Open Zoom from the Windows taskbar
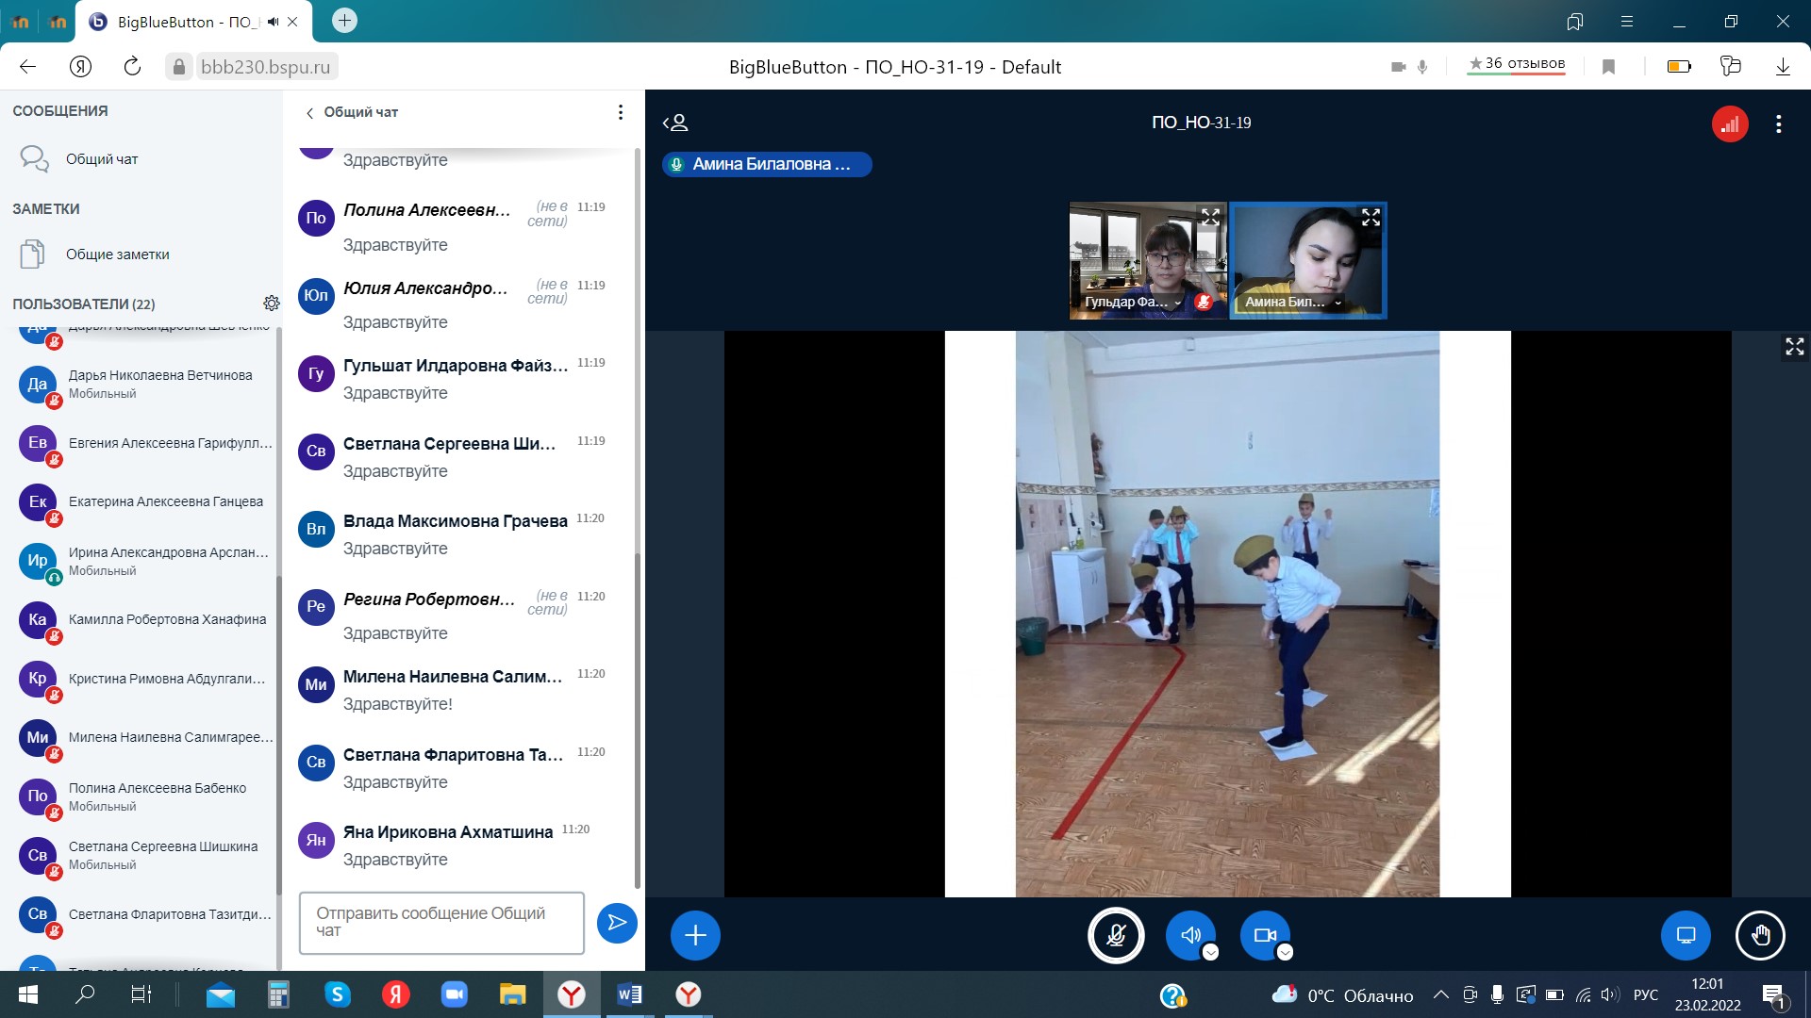Viewport: 1811px width, 1018px height. point(454,994)
